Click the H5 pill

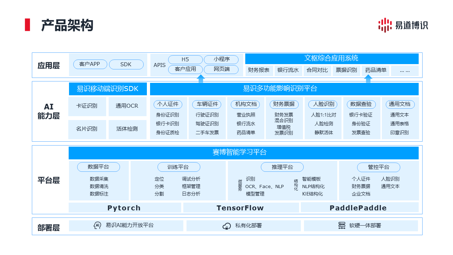click(x=185, y=59)
